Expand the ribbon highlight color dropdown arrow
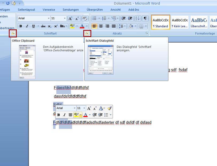 77,26
